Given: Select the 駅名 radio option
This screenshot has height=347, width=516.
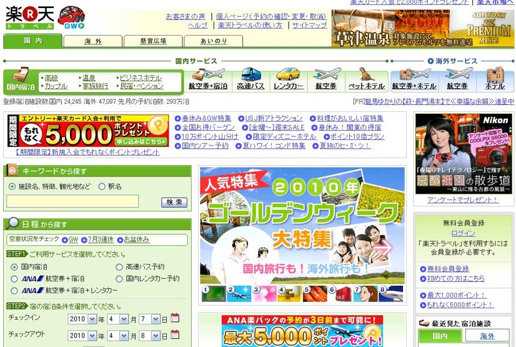Looking at the screenshot, I should point(102,187).
